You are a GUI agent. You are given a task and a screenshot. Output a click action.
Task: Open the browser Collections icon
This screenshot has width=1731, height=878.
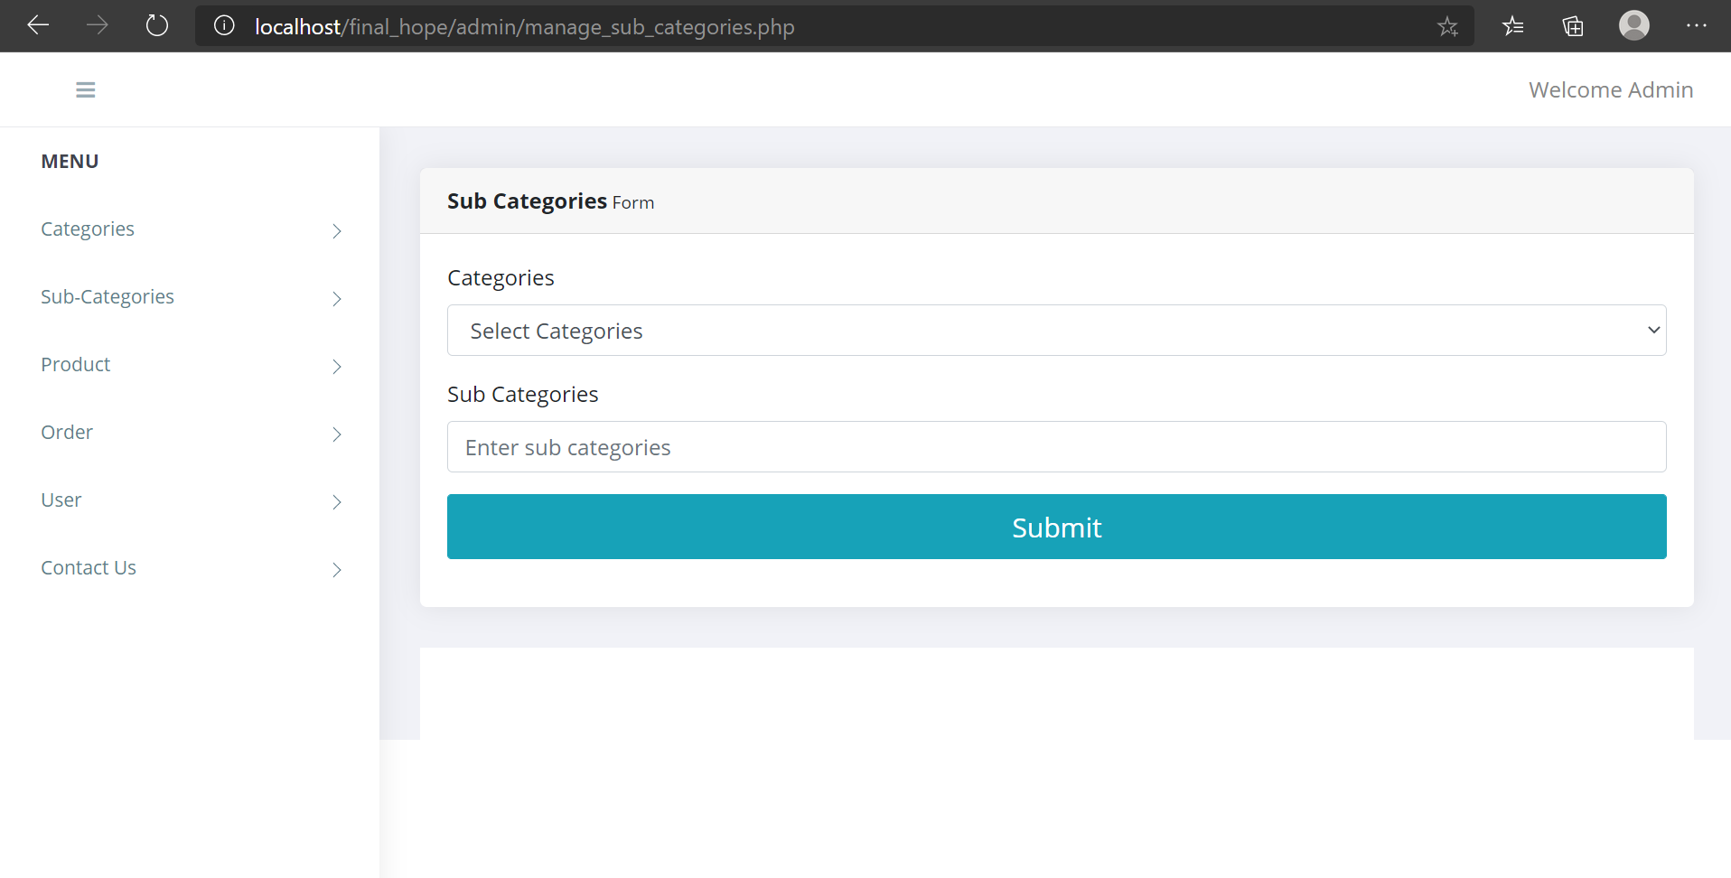pyautogui.click(x=1573, y=26)
